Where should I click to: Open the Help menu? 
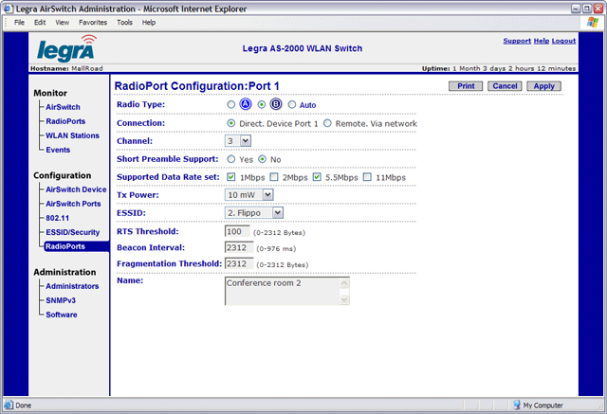tap(149, 23)
